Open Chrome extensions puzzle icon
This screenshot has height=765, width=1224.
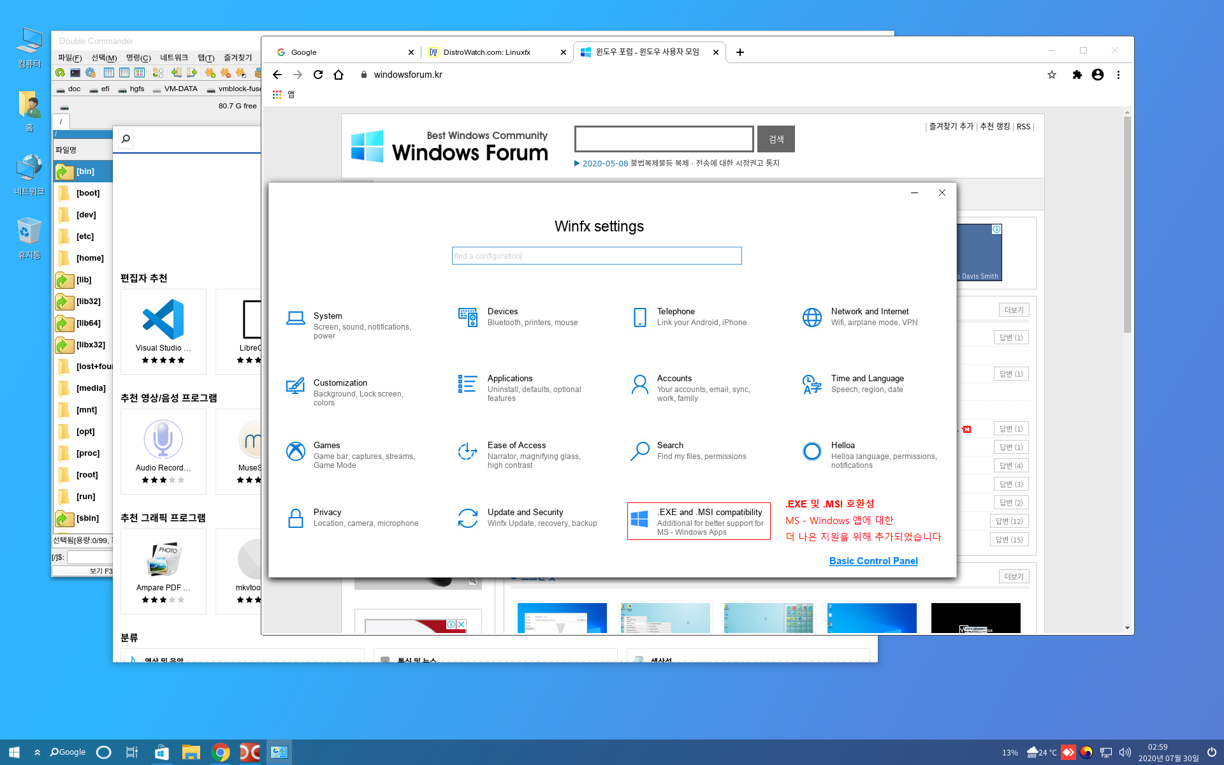[1077, 75]
